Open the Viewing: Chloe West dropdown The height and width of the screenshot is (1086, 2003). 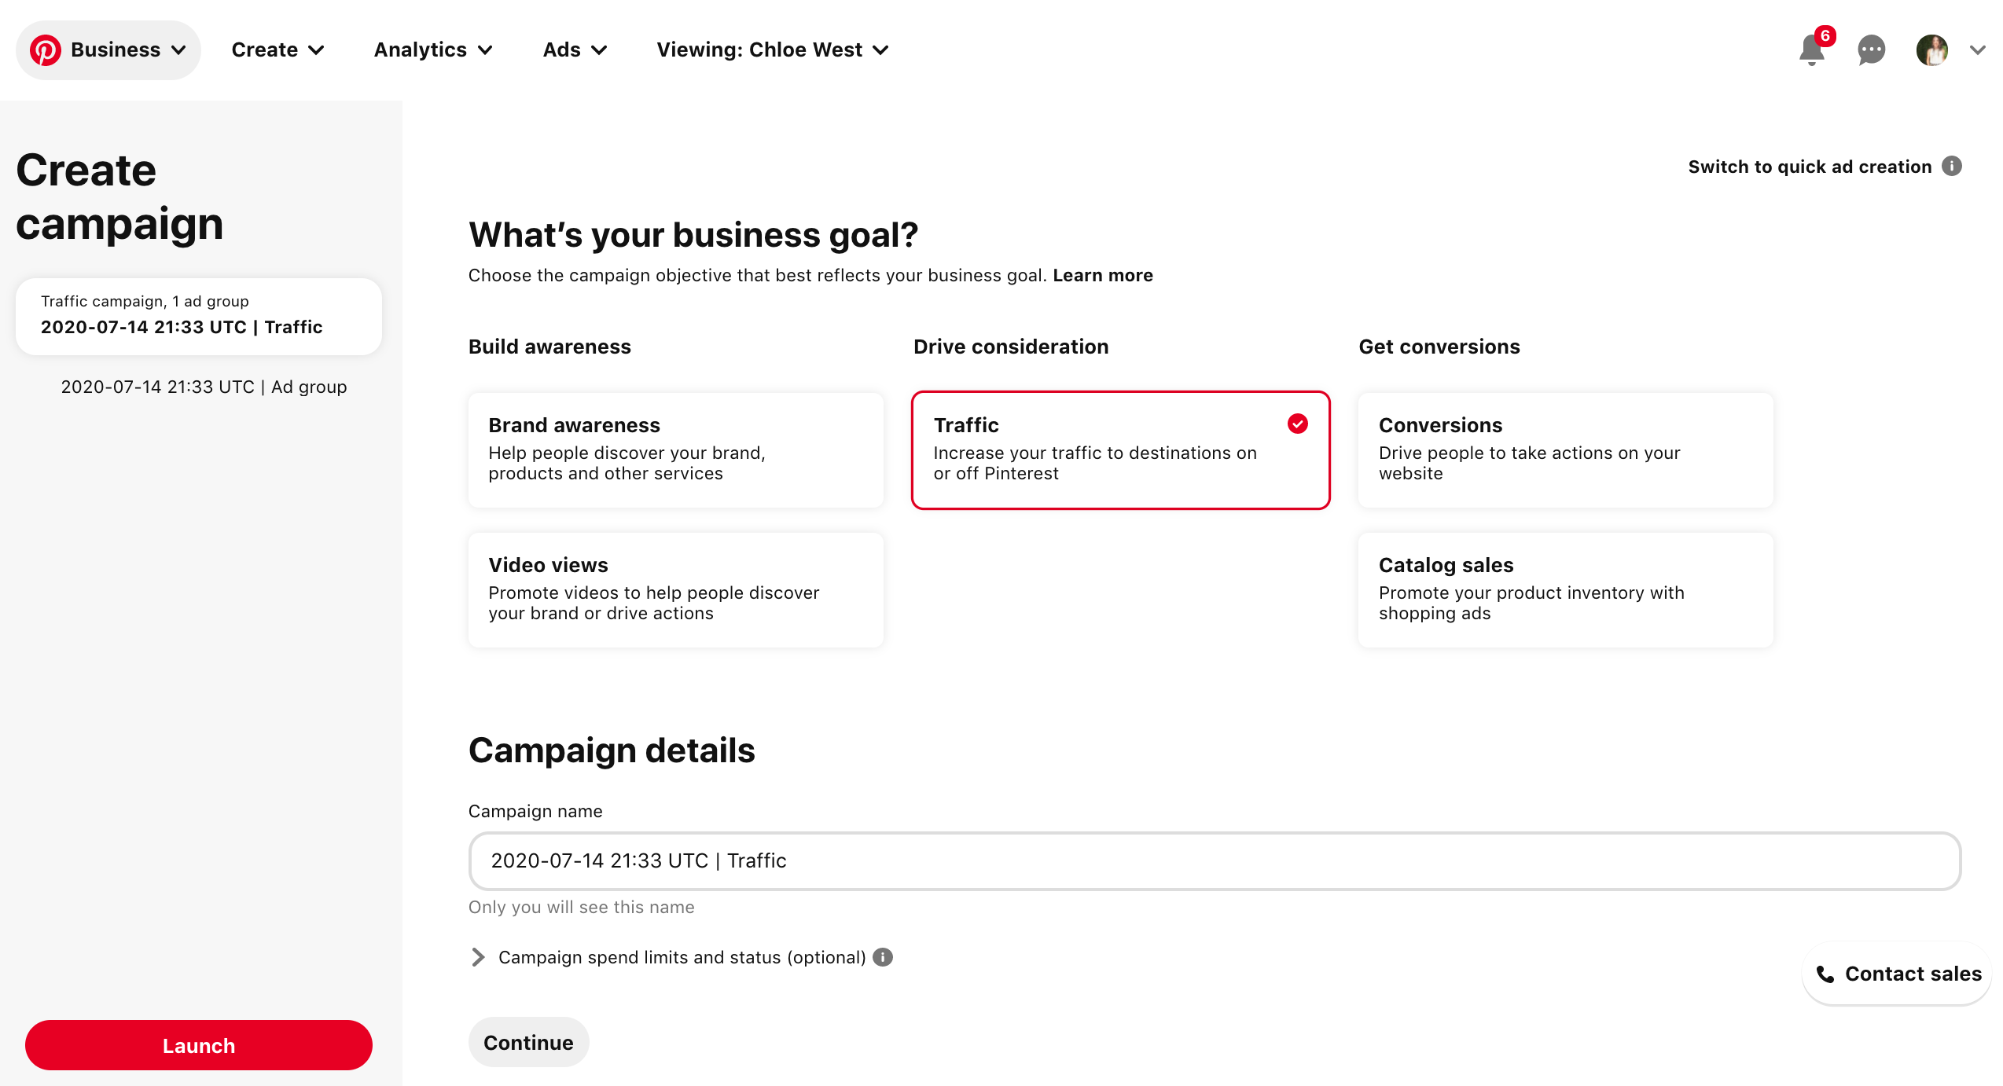772,50
